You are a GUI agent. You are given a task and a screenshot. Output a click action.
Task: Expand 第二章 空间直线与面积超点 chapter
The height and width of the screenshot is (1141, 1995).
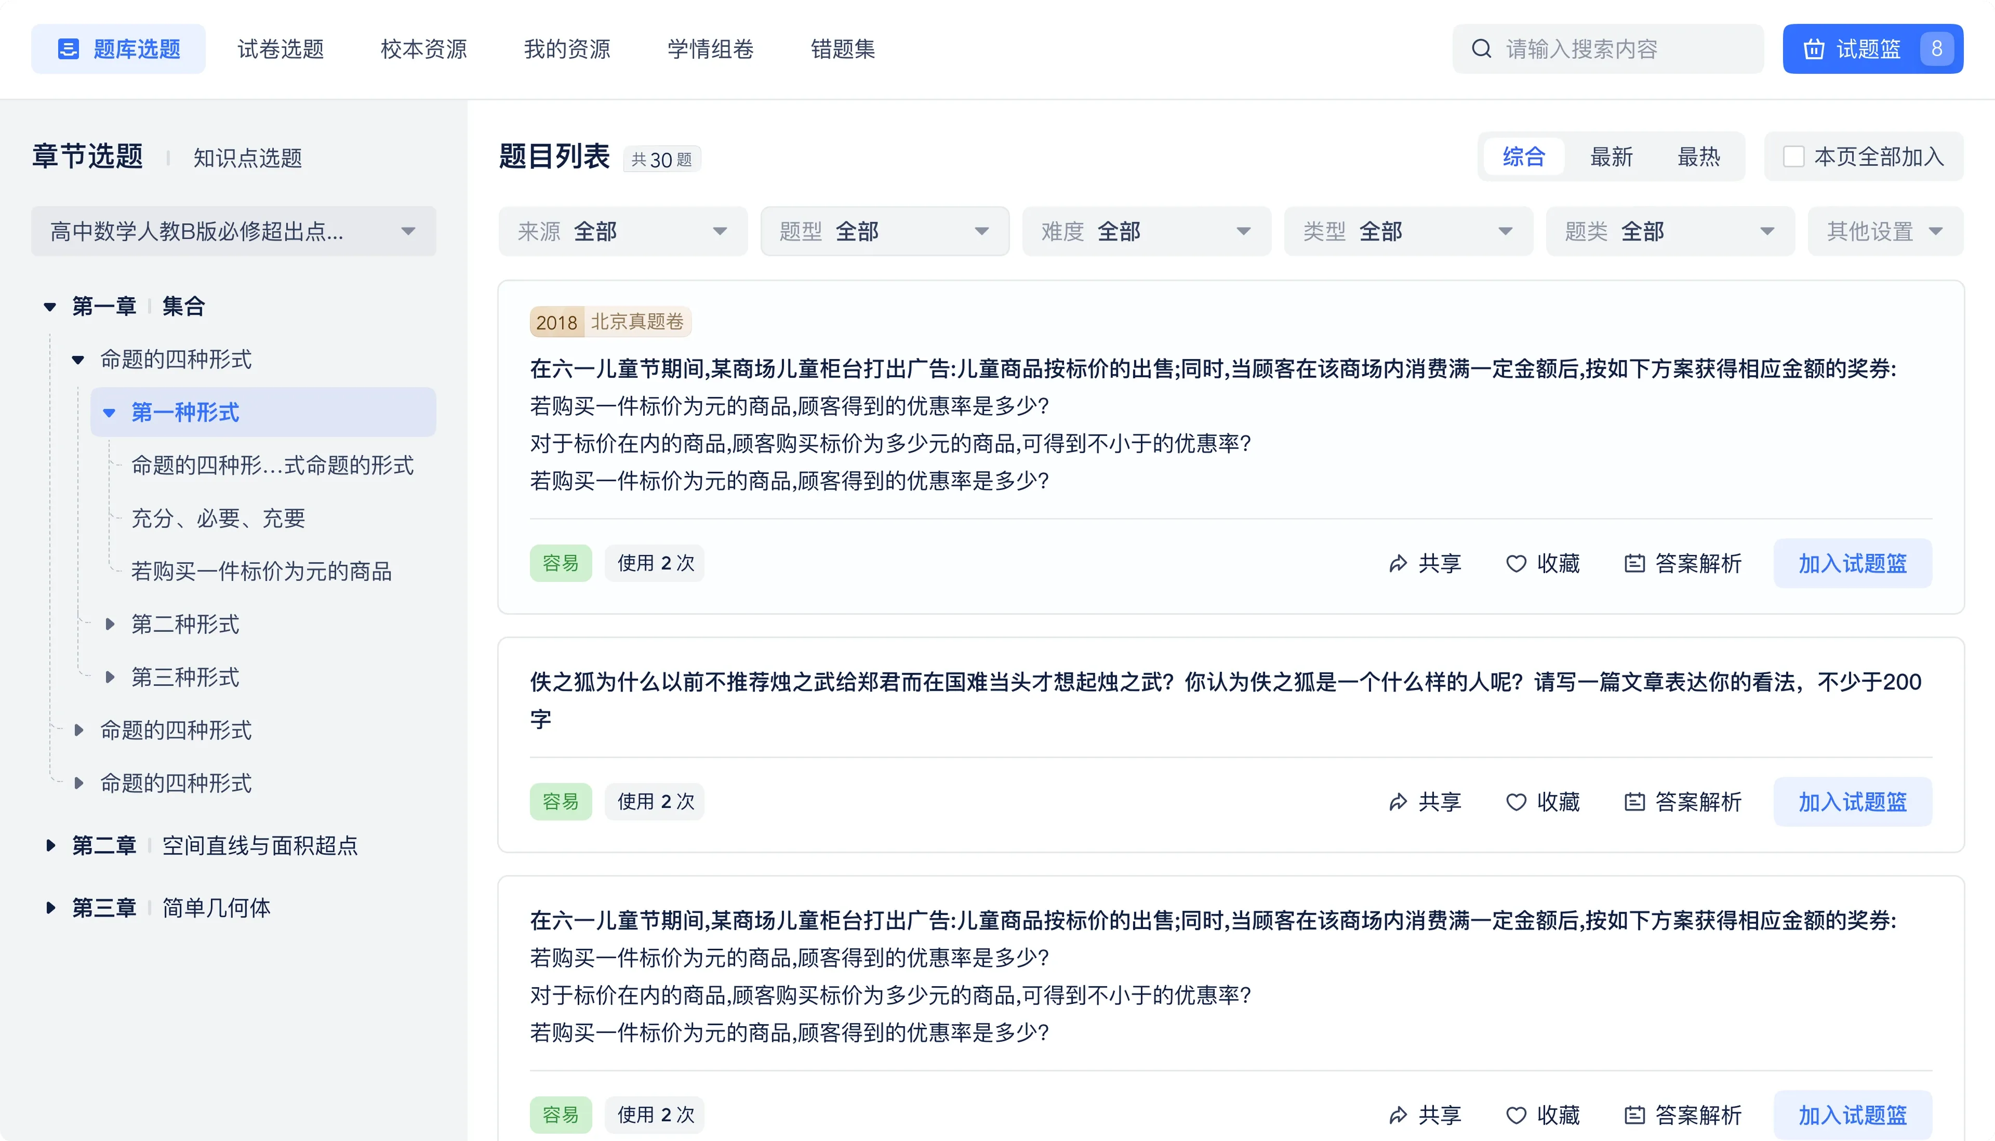50,845
